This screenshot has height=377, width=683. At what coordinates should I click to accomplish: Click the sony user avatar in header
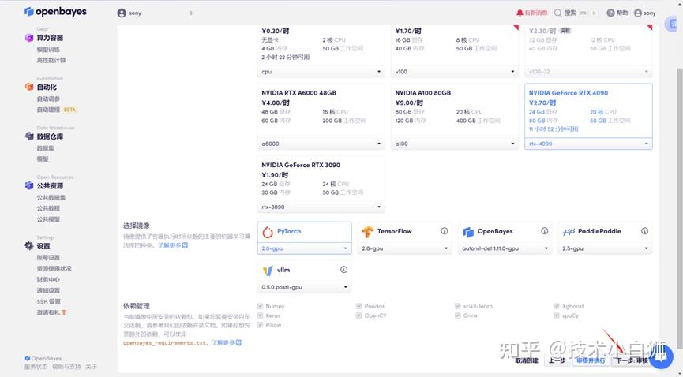tap(122, 13)
